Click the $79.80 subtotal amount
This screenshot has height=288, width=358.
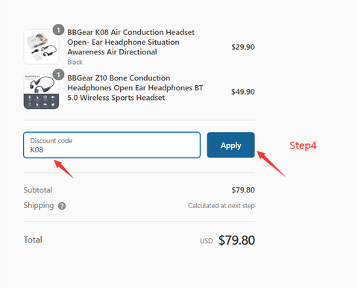(243, 190)
